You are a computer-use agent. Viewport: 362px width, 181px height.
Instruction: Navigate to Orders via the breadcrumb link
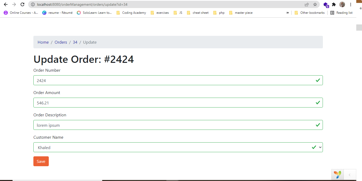pyautogui.click(x=61, y=42)
